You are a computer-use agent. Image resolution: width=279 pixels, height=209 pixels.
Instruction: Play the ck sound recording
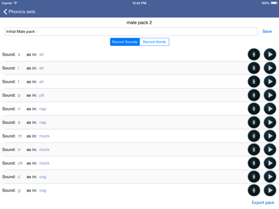coord(270,163)
